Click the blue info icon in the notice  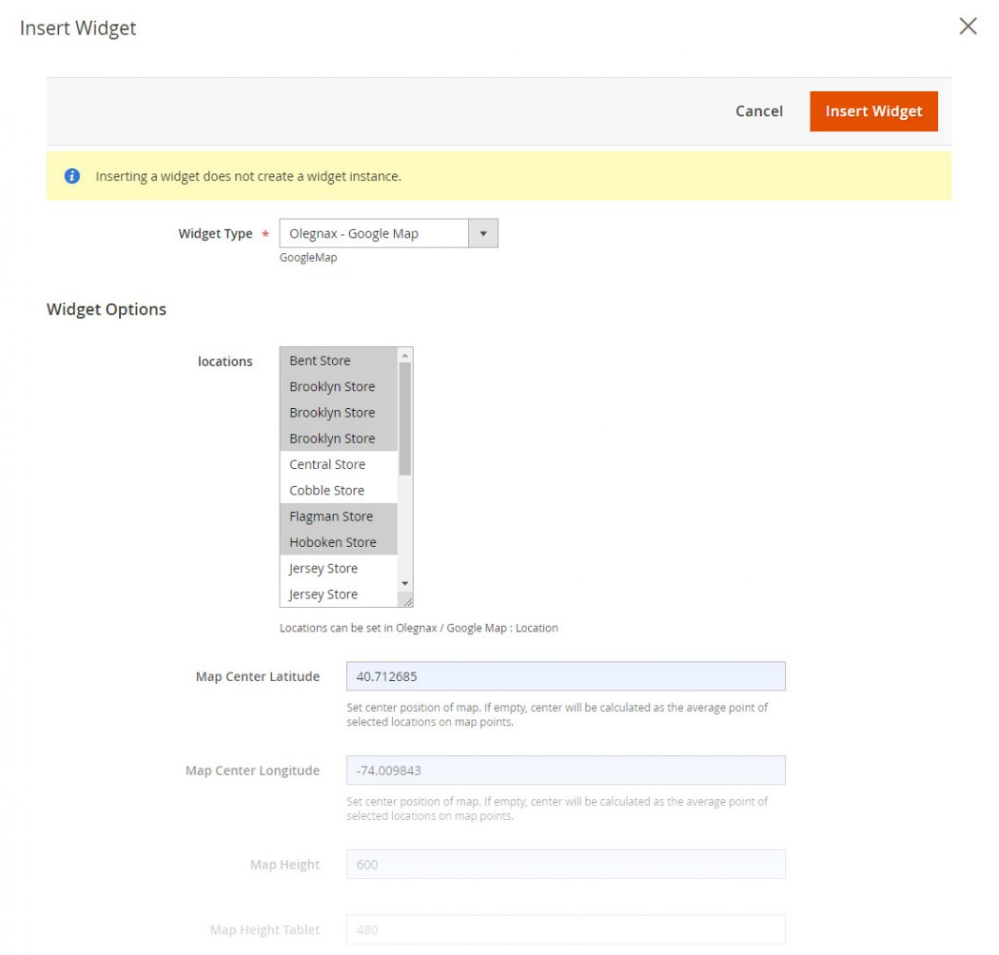coord(72,176)
